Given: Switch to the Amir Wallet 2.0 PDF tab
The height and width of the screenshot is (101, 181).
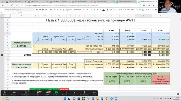Looking at the screenshot, I should 60,2.
